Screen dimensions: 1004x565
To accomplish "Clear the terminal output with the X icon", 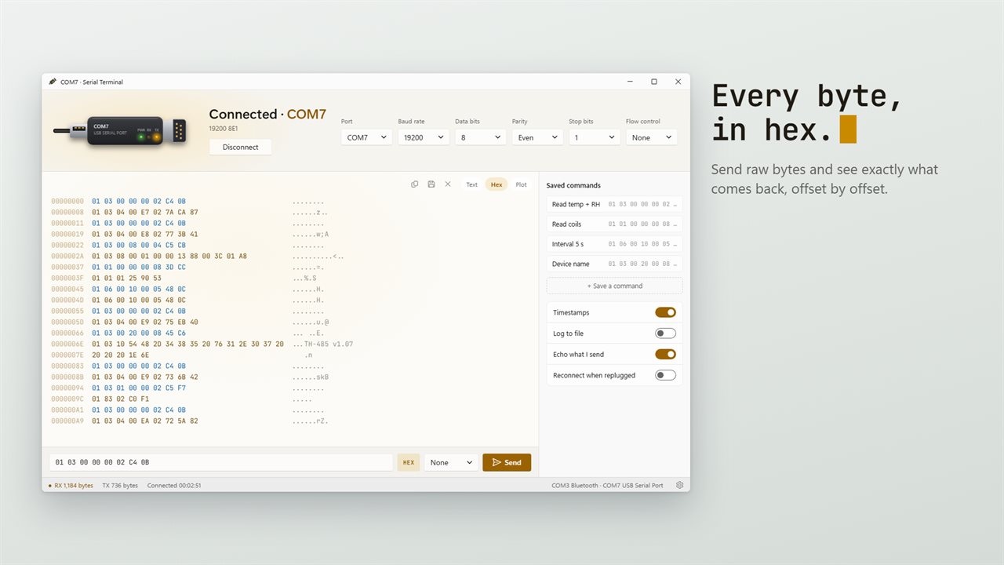I will point(448,184).
